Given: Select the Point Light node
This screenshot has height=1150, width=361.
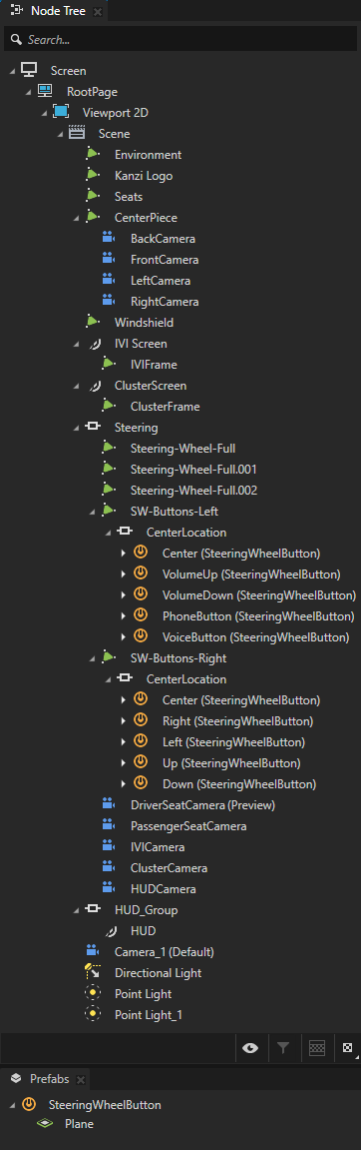Looking at the screenshot, I should click(x=144, y=994).
